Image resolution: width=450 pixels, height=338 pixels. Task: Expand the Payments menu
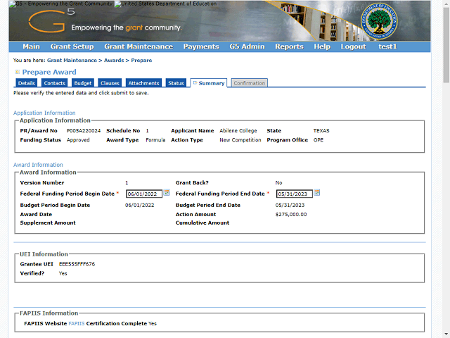(201, 46)
